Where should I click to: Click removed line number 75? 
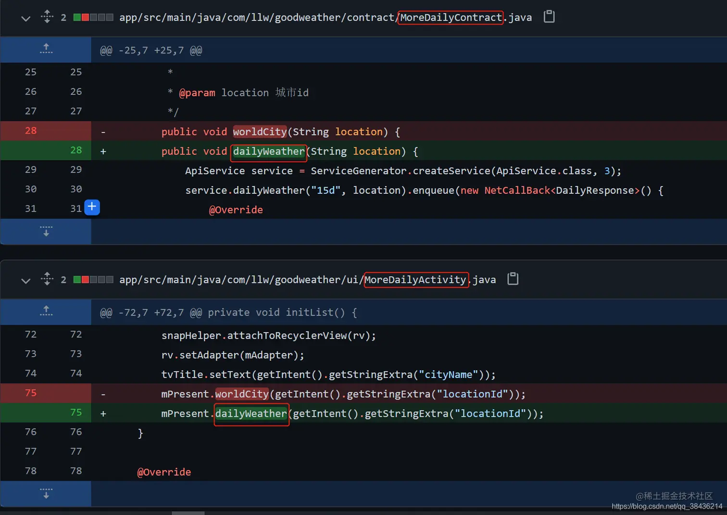click(x=31, y=393)
